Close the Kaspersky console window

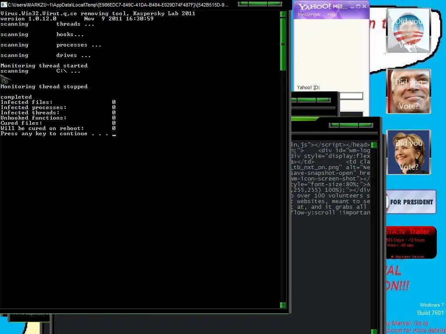point(274,3)
